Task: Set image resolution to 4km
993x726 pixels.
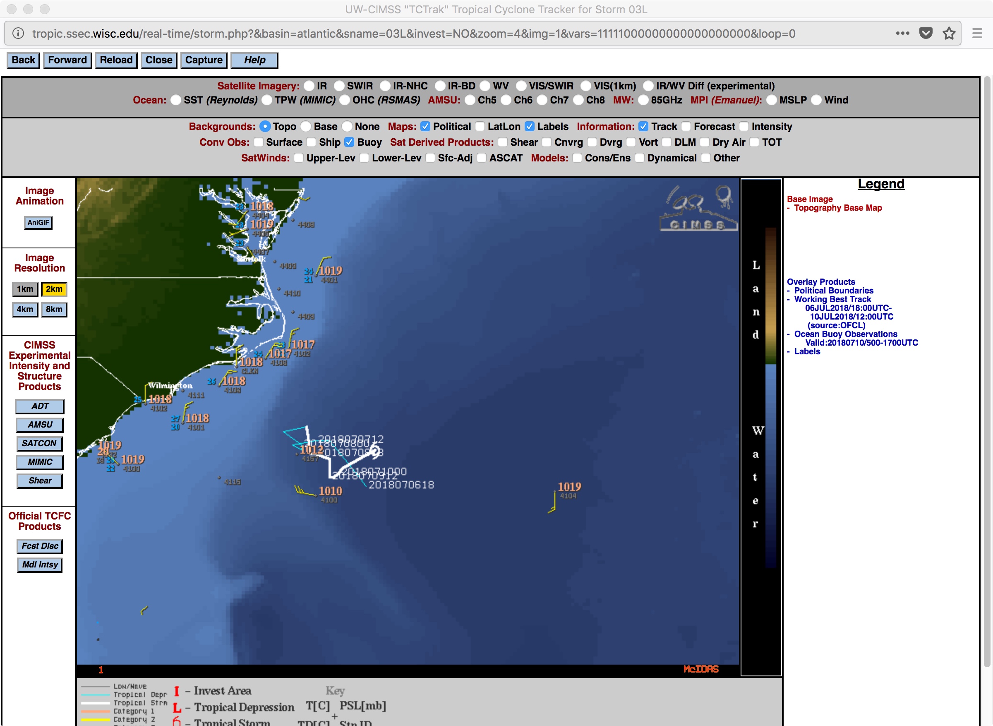Action: tap(25, 309)
